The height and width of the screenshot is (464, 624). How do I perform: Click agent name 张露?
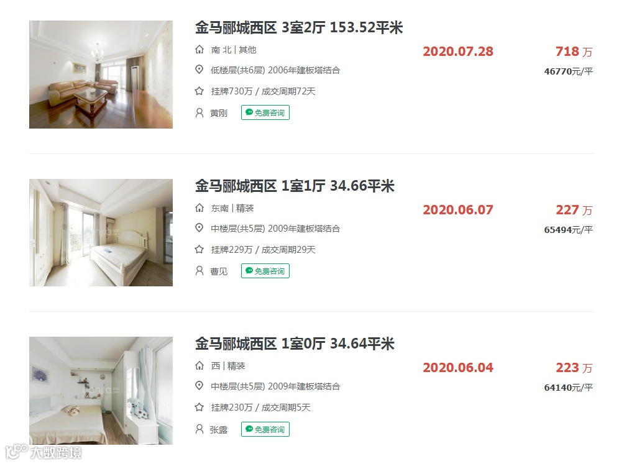(x=219, y=430)
